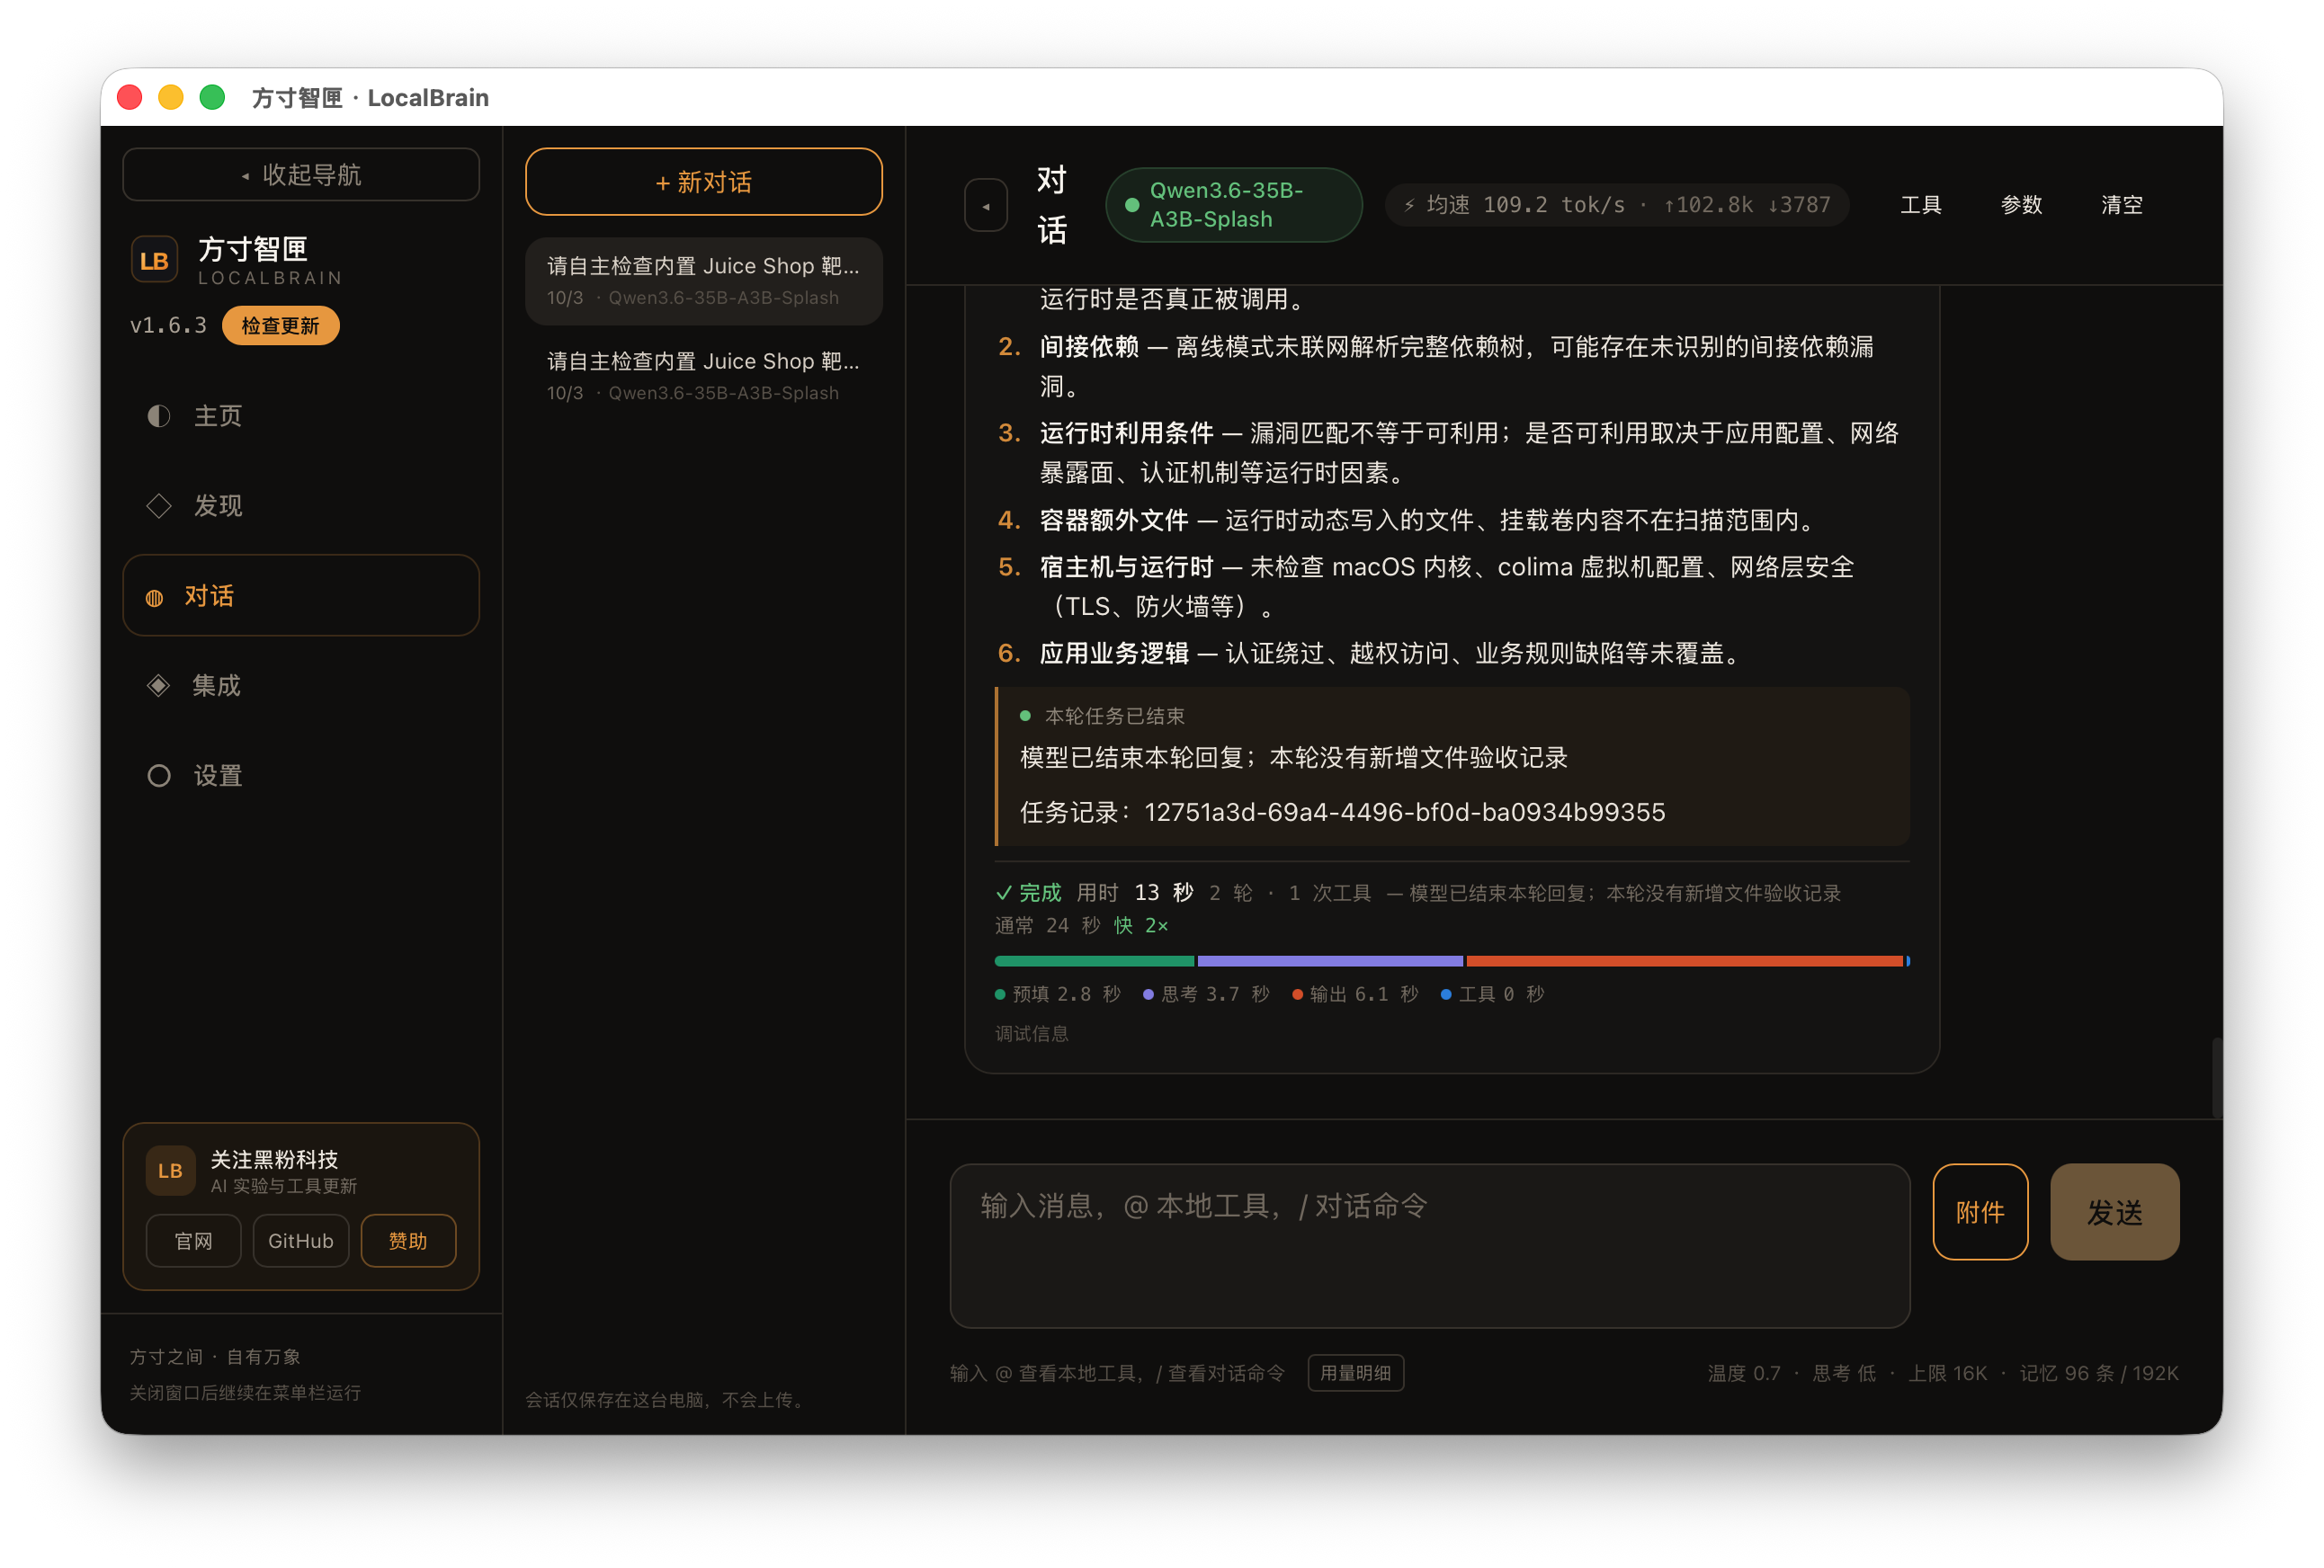Check for updates via 检查更新
The height and width of the screenshot is (1568, 2324).
click(280, 325)
